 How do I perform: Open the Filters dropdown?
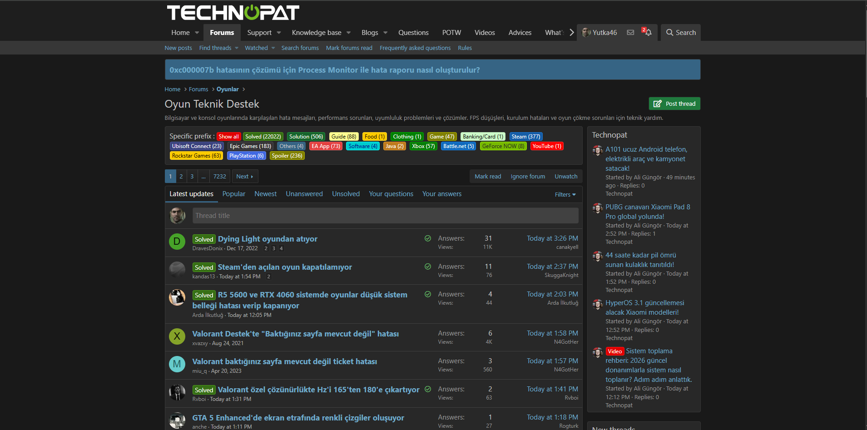coord(565,194)
